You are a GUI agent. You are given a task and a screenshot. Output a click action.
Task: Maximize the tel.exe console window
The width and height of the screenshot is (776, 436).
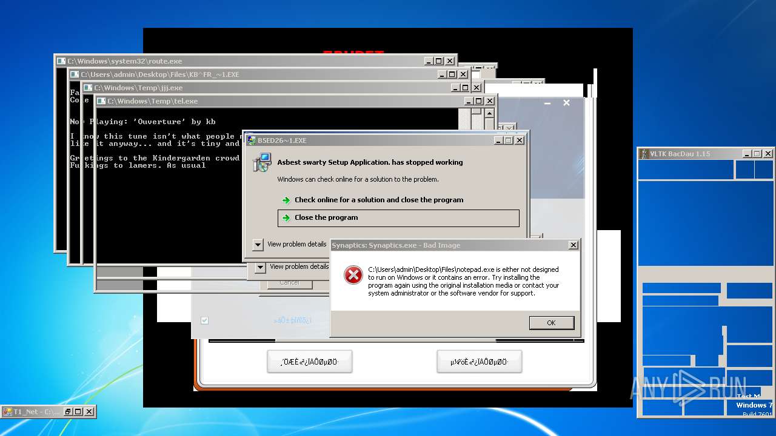coord(479,101)
